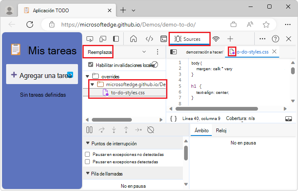Select the Reemplazos tab

(100, 52)
